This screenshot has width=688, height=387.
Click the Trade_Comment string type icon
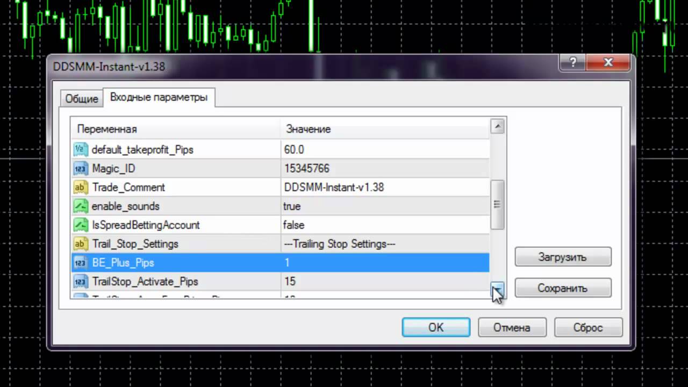coord(80,187)
